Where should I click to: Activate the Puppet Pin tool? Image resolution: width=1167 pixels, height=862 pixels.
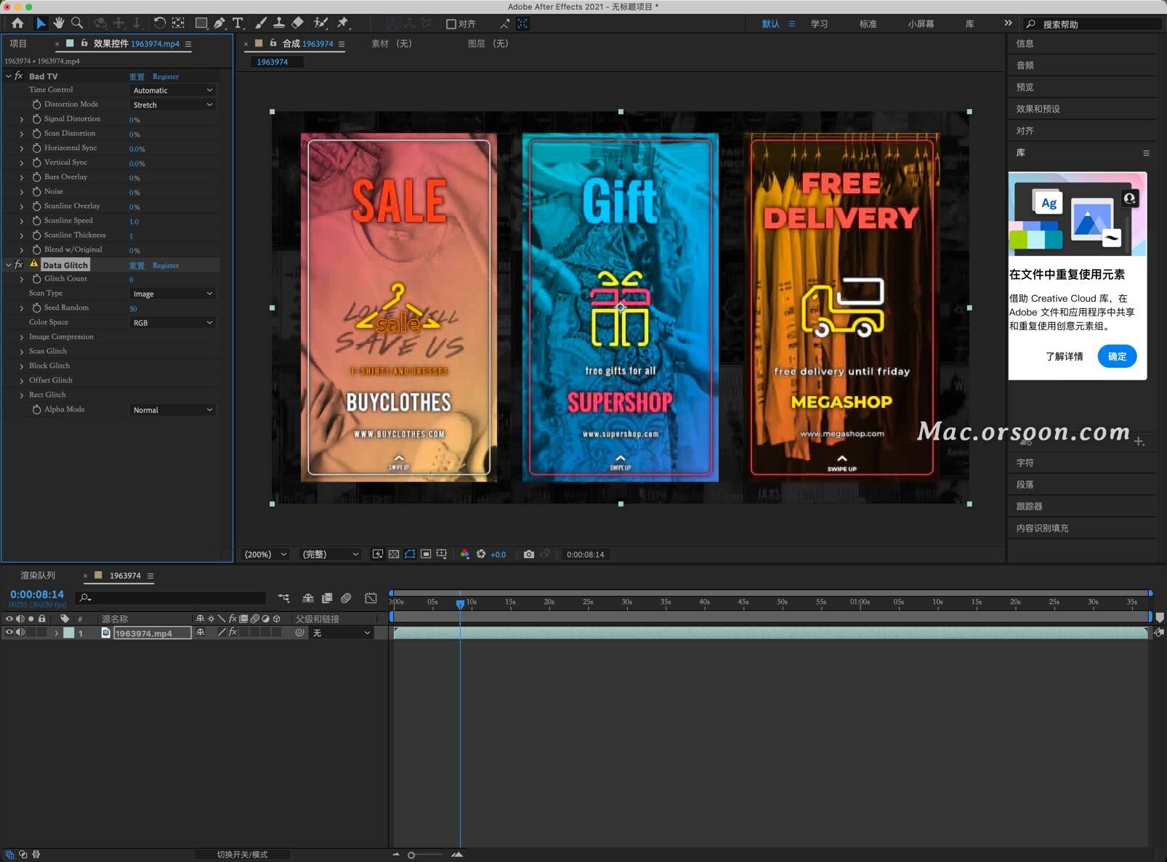coord(343,23)
